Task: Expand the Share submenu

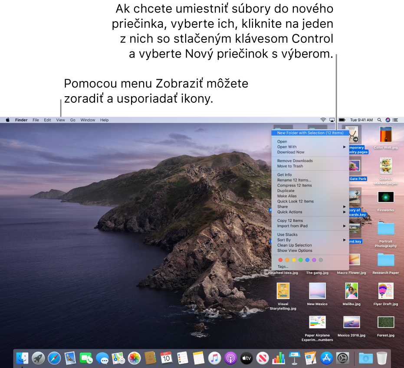Action: coord(310,207)
